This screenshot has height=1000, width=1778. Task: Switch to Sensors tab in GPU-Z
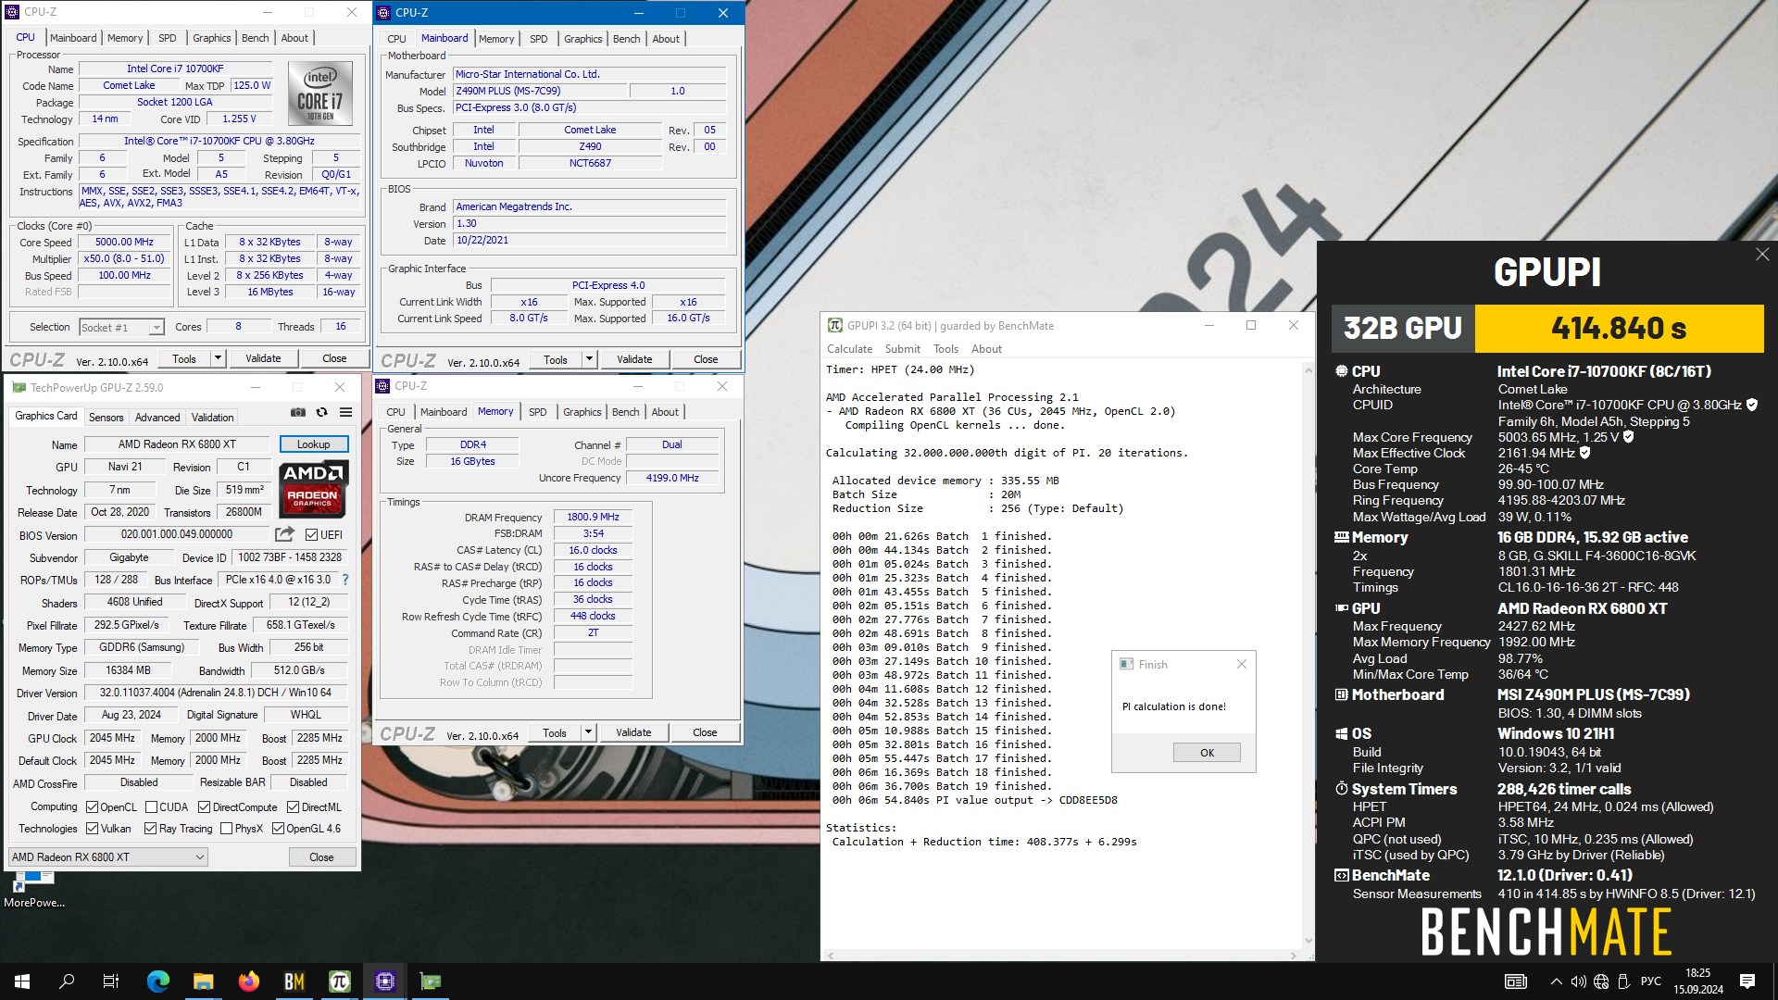pos(106,418)
